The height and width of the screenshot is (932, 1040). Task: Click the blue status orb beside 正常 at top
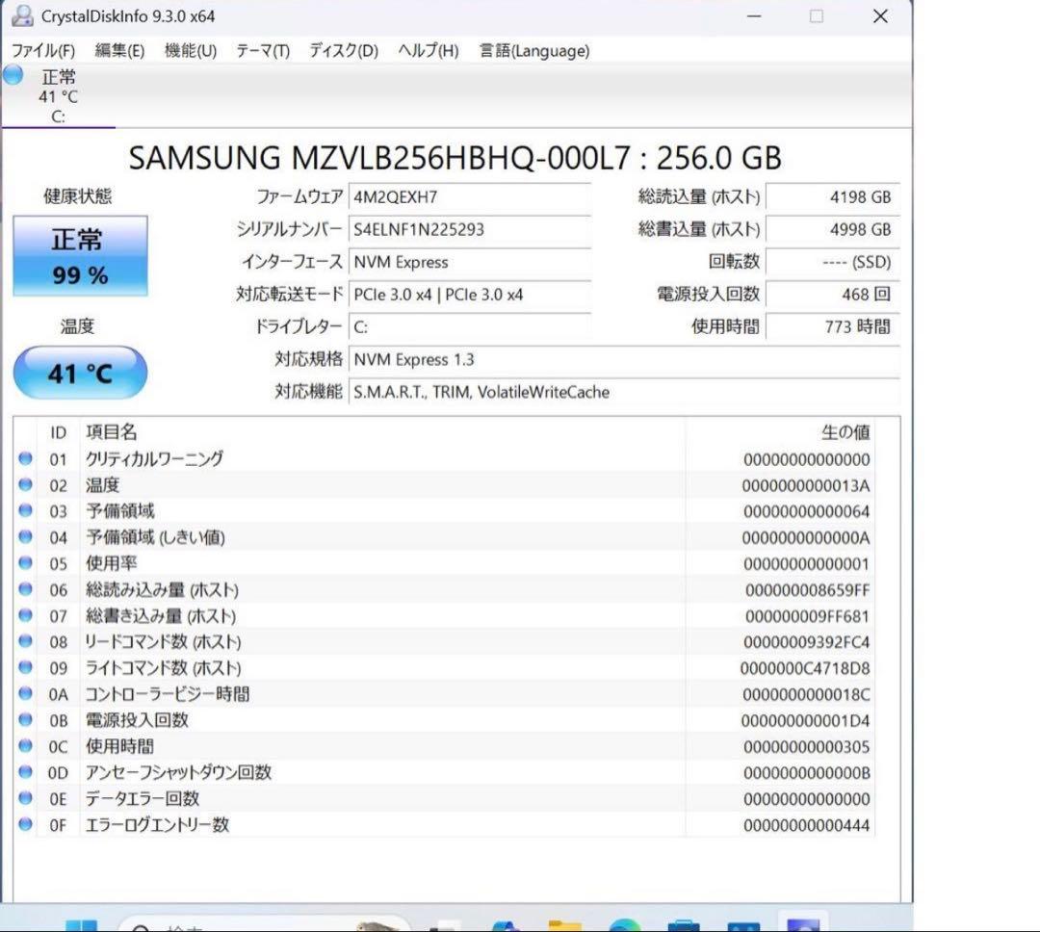pos(13,75)
